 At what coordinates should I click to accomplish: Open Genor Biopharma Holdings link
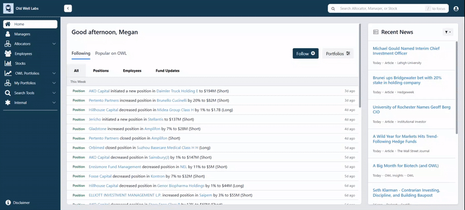click(181, 186)
